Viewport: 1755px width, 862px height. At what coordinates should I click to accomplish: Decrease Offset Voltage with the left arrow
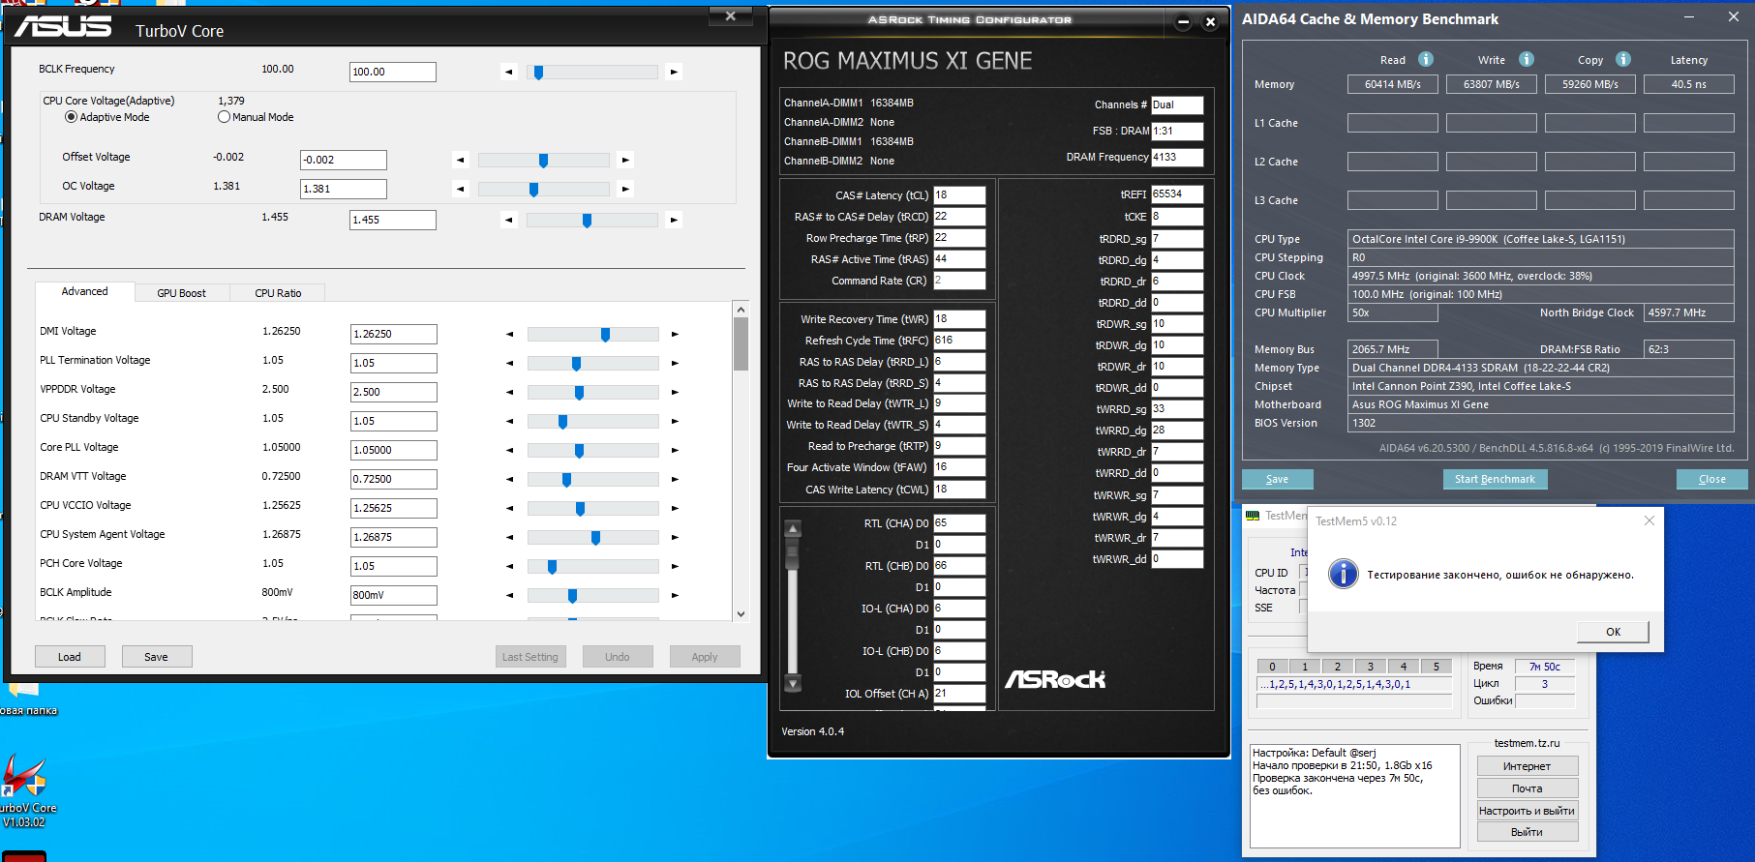461,160
